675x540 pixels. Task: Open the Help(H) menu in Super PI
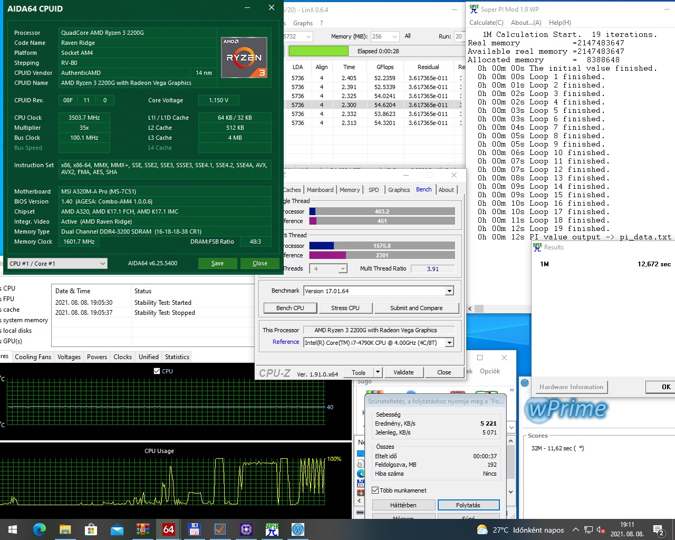point(560,23)
